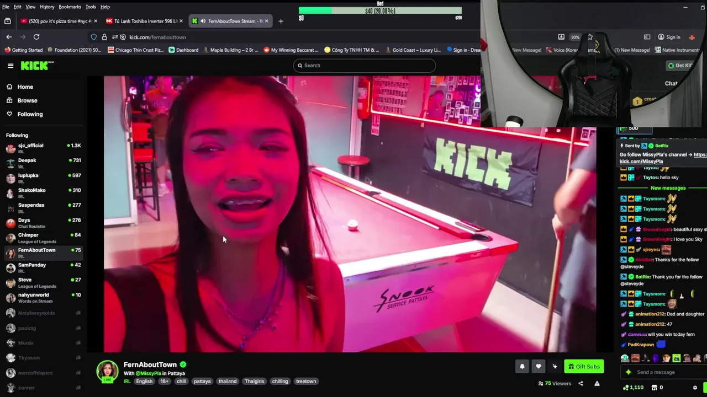Select the treetown tag
This screenshot has width=707, height=397.
[306, 382]
